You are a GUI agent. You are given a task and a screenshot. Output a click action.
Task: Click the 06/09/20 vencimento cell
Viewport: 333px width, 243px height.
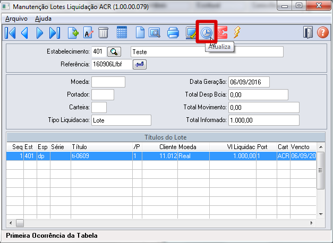click(x=303, y=156)
